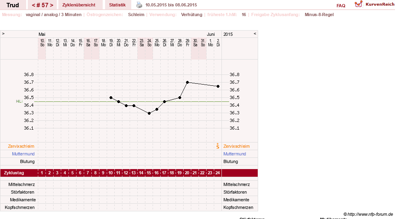Click the left Störfaktoren row label
This screenshot has height=219, width=395.
point(23,192)
